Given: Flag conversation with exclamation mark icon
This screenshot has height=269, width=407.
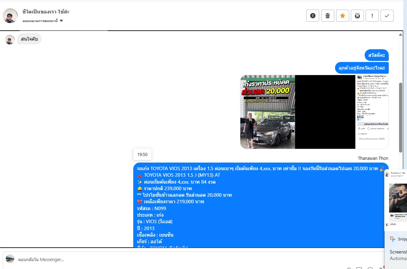Looking at the screenshot, I should (372, 16).
